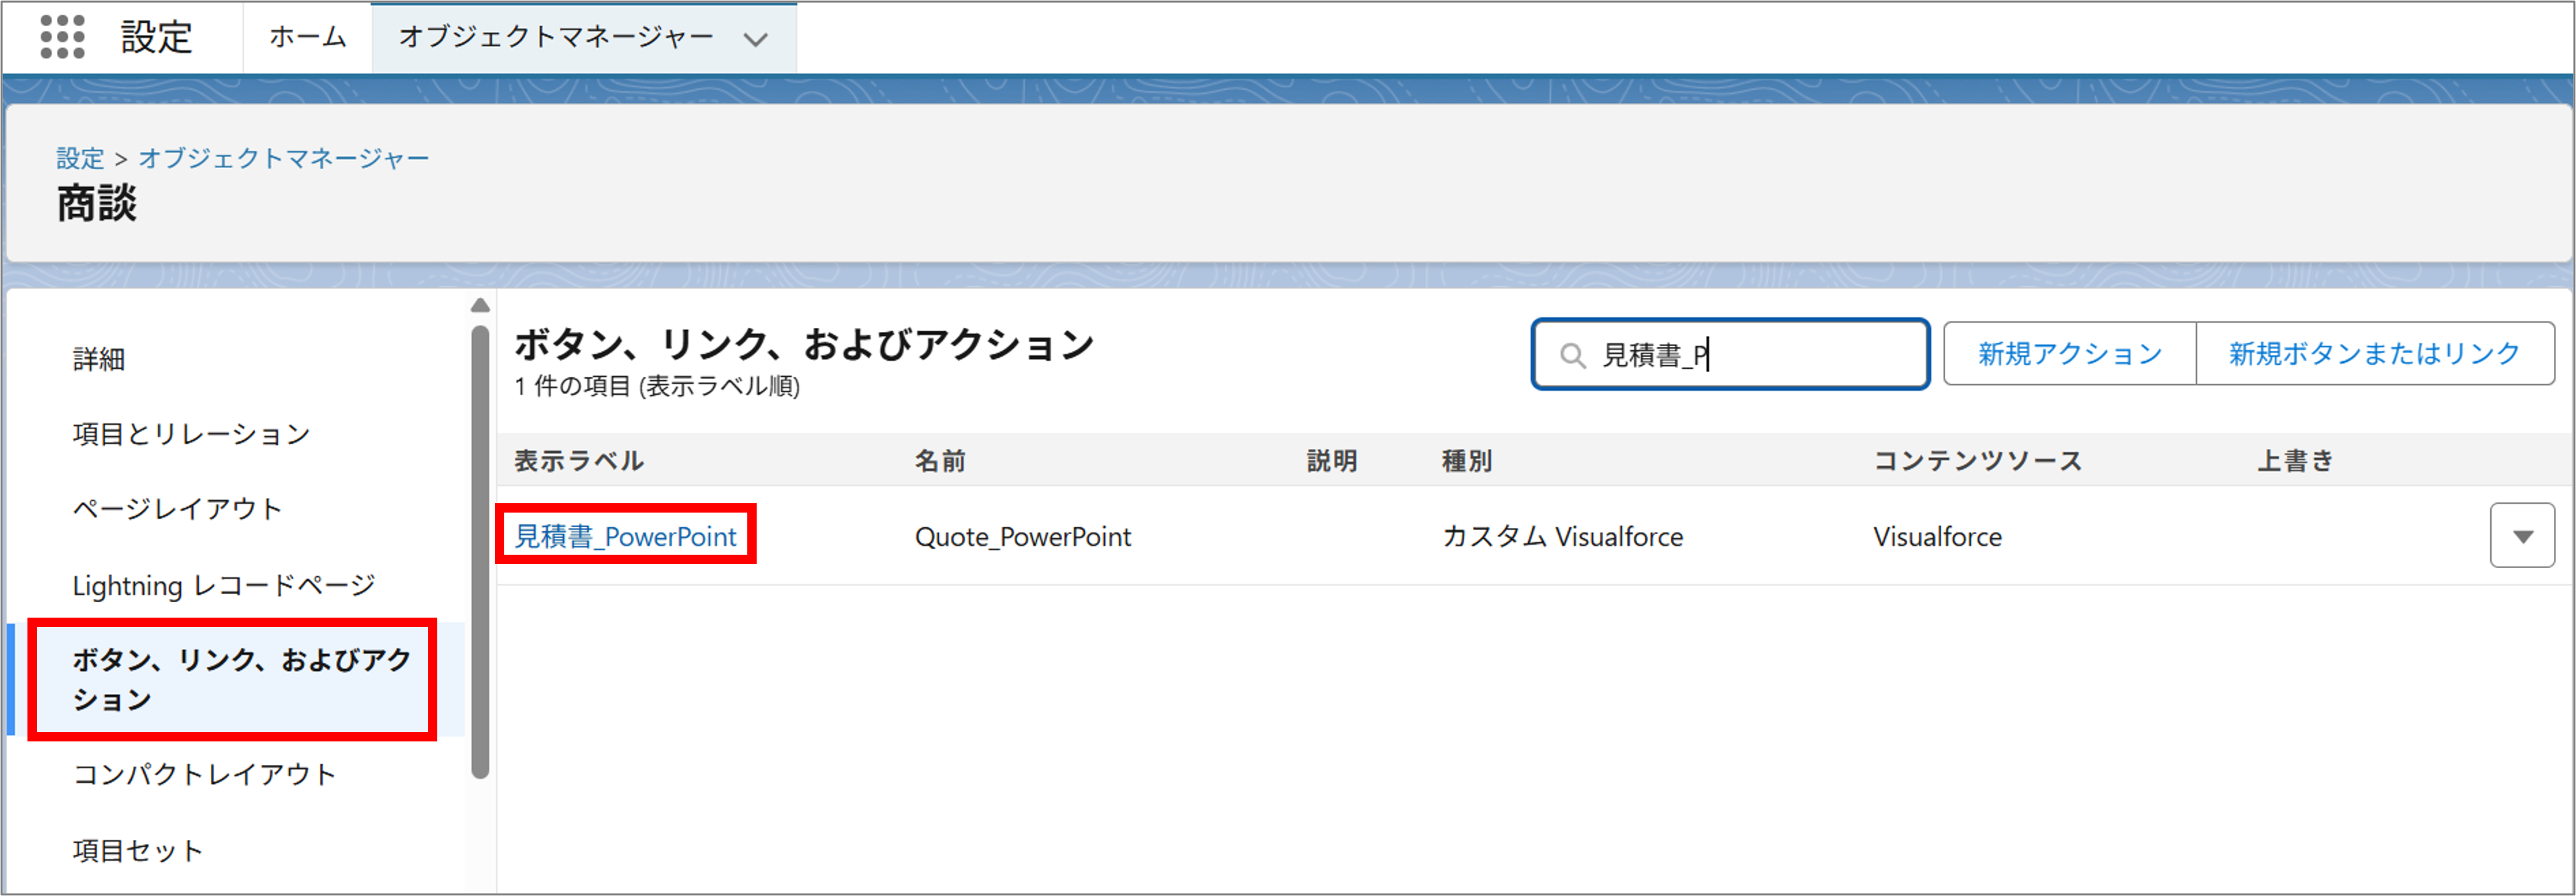
Task: Click the search magnifier icon
Action: 1572,355
